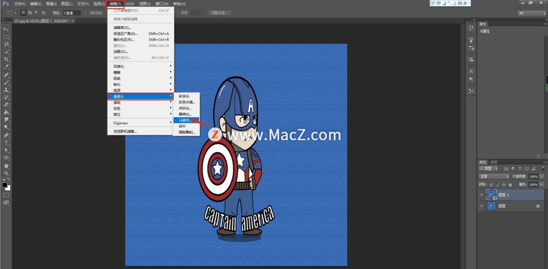Select the Polygonal Lasso tool
Screen dimensions: 548x269
pyautogui.click(x=6, y=44)
